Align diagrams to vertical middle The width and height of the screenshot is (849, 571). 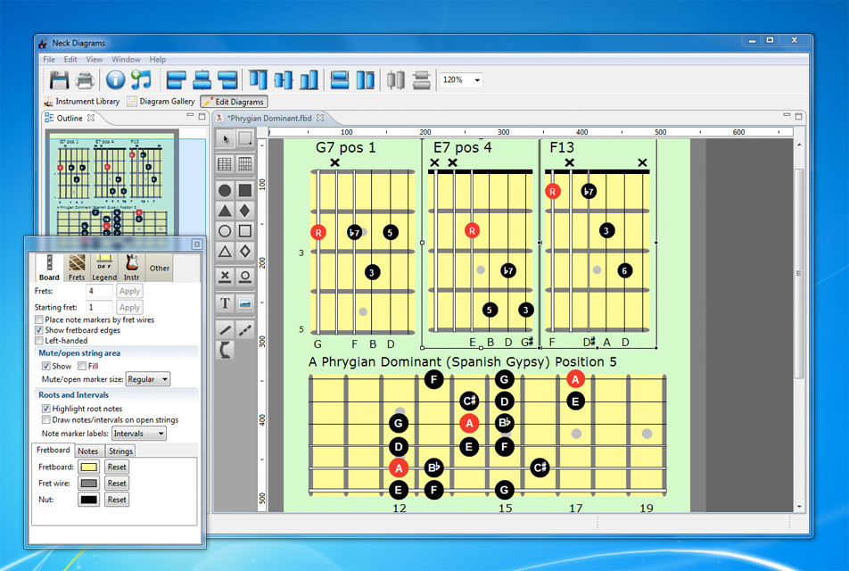[284, 80]
